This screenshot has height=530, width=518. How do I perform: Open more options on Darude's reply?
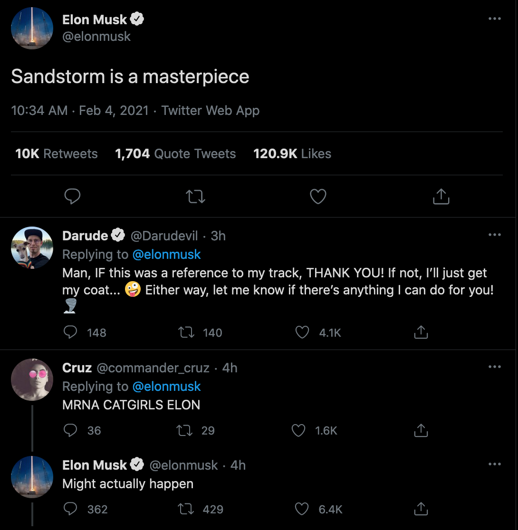click(494, 235)
